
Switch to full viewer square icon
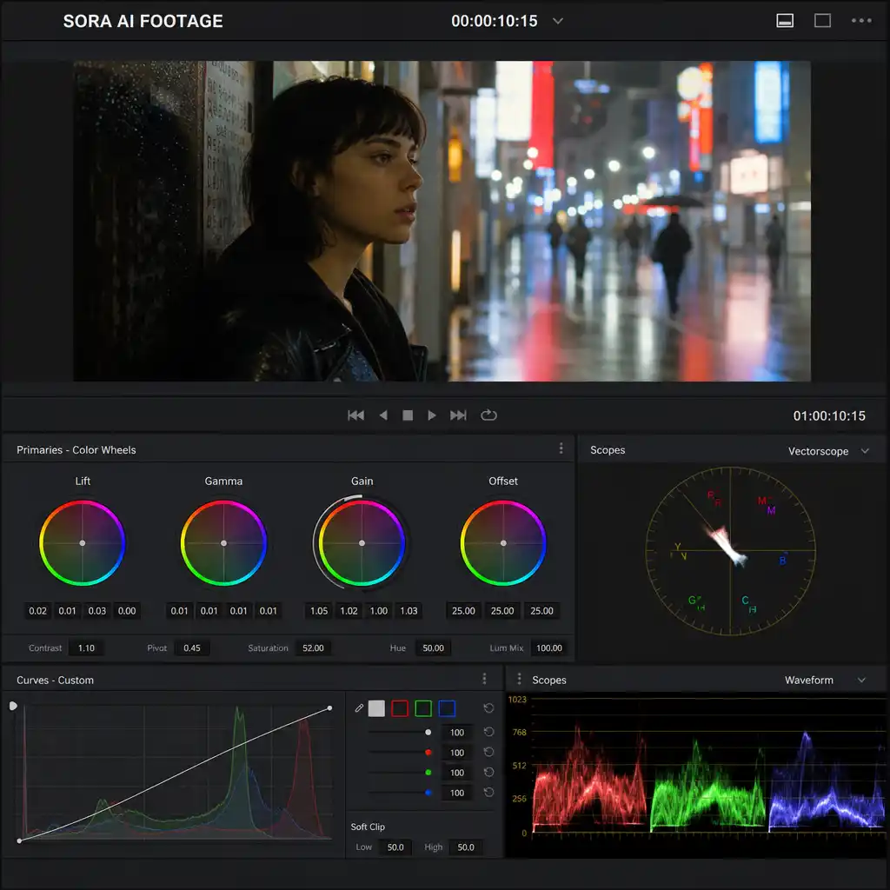[822, 21]
